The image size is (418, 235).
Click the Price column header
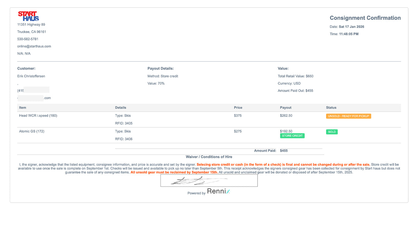tap(238, 108)
